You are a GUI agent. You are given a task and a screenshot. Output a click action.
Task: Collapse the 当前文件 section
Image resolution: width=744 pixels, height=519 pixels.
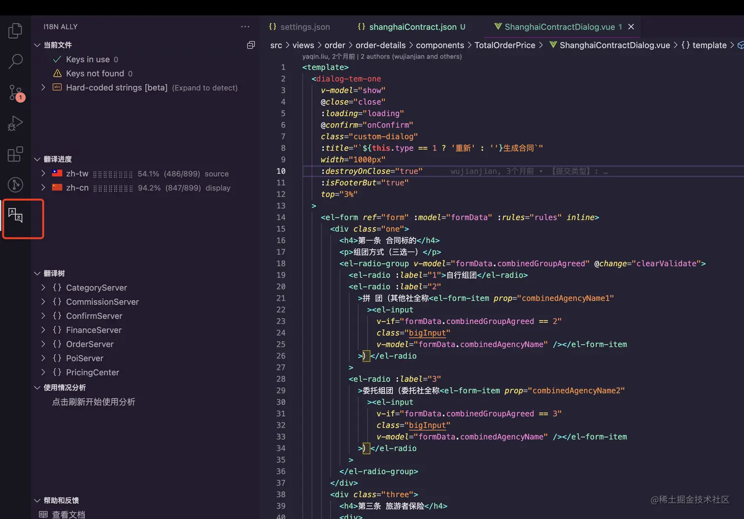pos(37,45)
